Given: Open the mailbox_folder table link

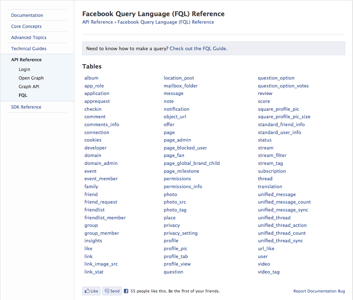Looking at the screenshot, I should (181, 86).
